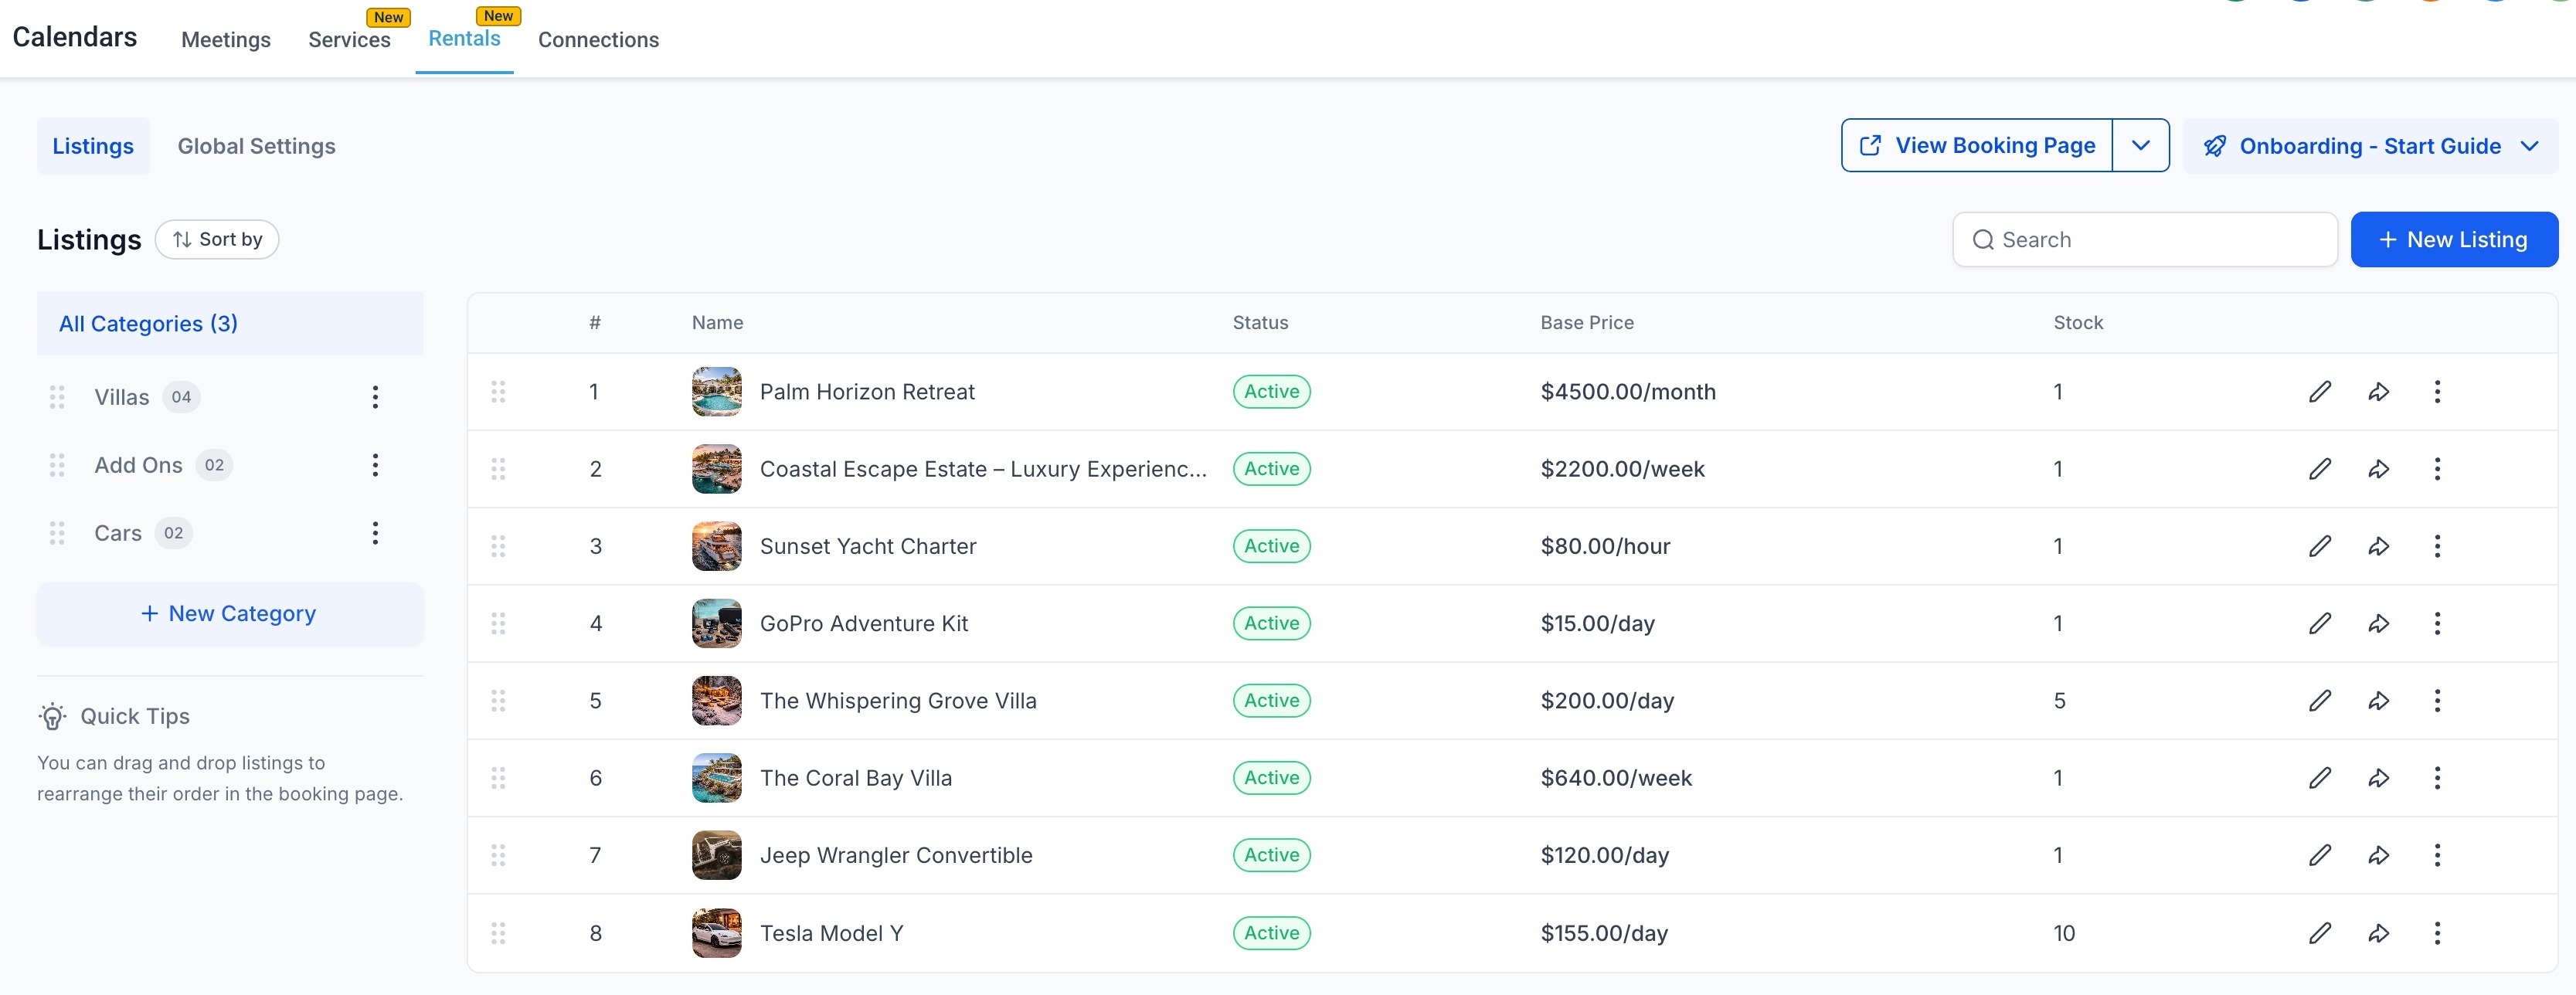
Task: Click edit pencil for Jeep Wrangler Convertible
Action: [2319, 855]
